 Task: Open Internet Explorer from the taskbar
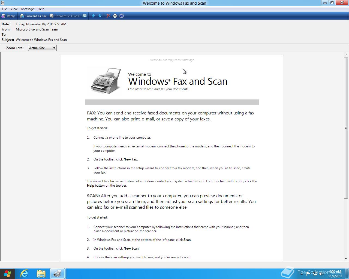25,274
